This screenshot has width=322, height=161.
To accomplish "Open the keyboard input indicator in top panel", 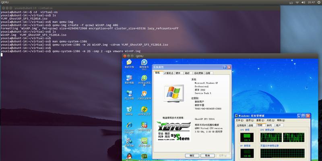I will (291, 2).
